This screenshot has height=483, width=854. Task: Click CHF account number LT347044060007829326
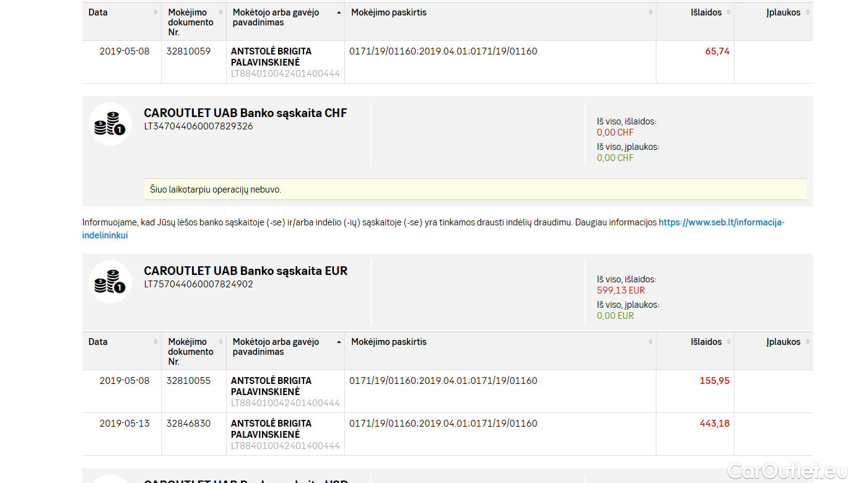pos(199,126)
